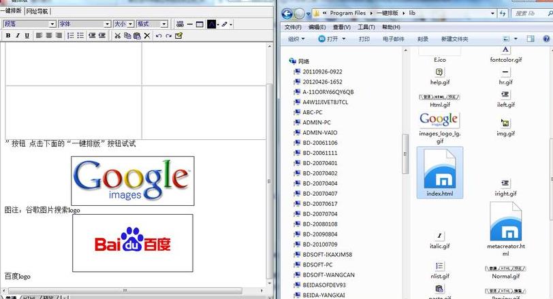Open the 查看(V) menu
The height and width of the screenshot is (299, 553).
tap(341, 27)
